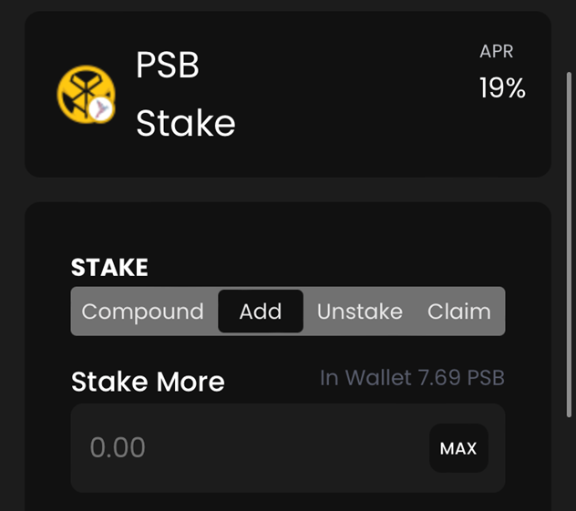
Task: Click the bold STAKE section heading
Action: click(x=109, y=267)
